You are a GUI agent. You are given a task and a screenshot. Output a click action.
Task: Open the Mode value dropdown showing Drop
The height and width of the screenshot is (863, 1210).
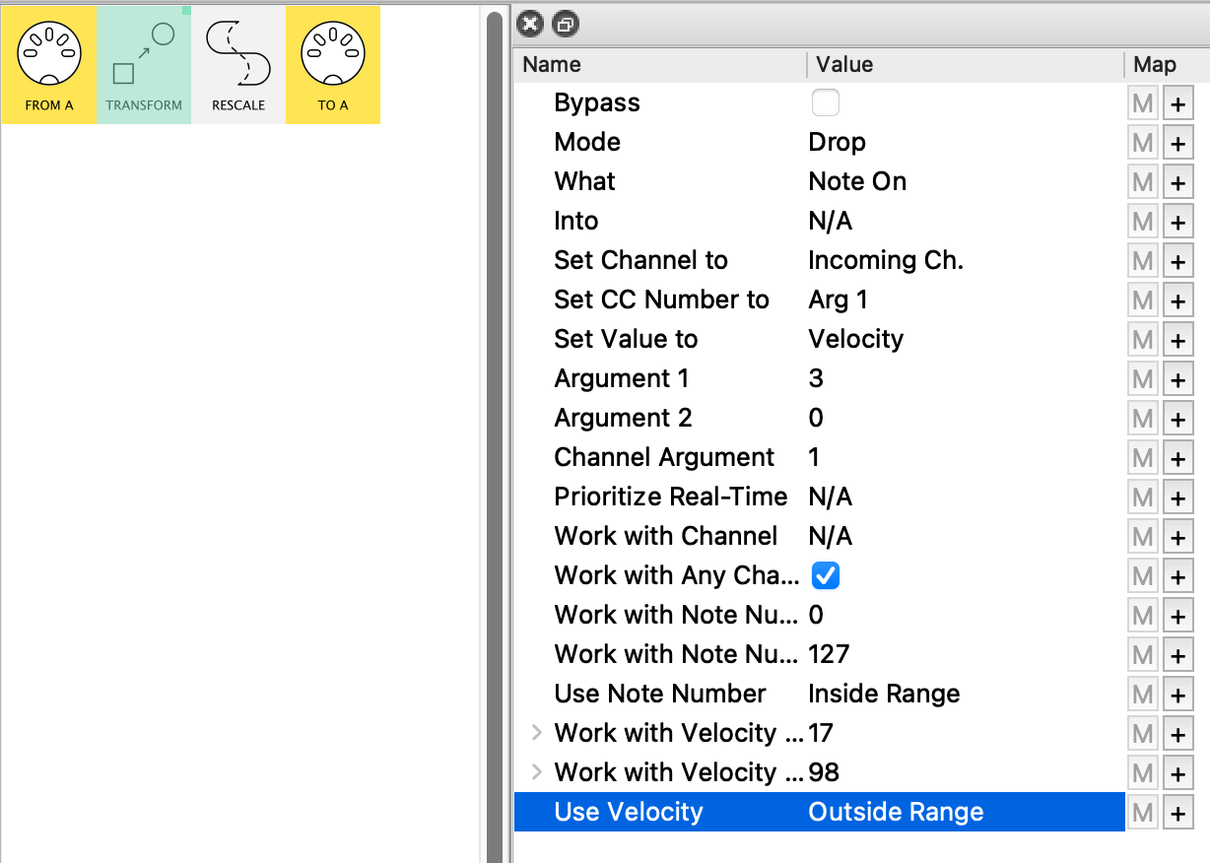837,143
